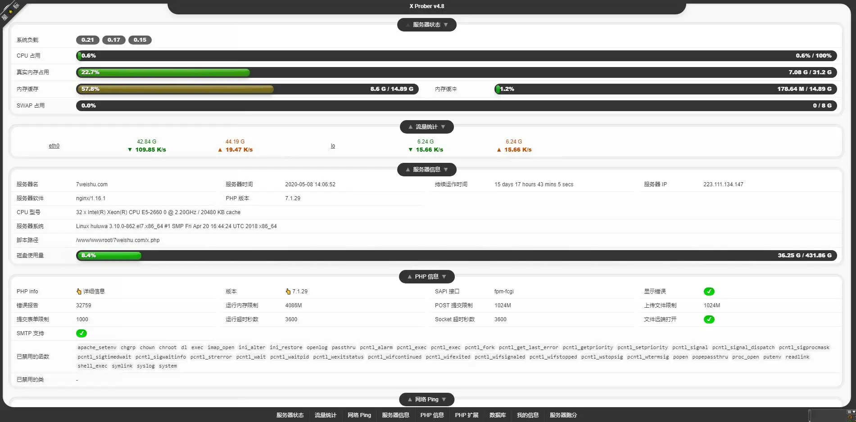The width and height of the screenshot is (856, 422).
Task: Click the down arrow beside 网络 Ping header
Action: (444, 400)
